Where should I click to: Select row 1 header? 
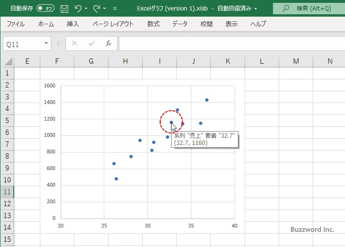coord(7,73)
